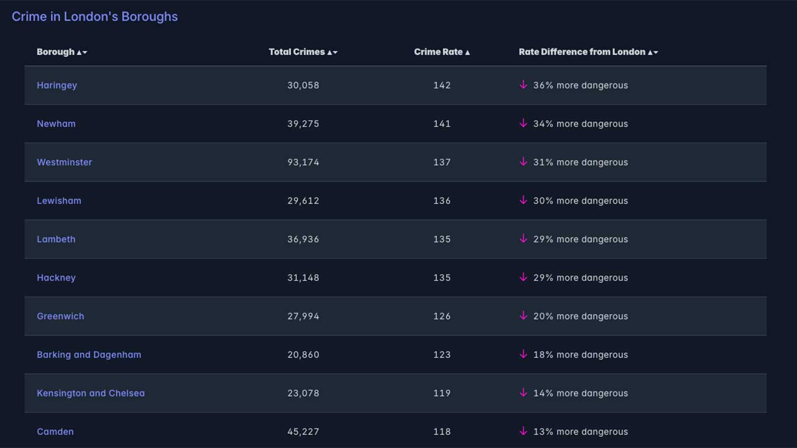Click the 18% more dangerous text

point(581,355)
